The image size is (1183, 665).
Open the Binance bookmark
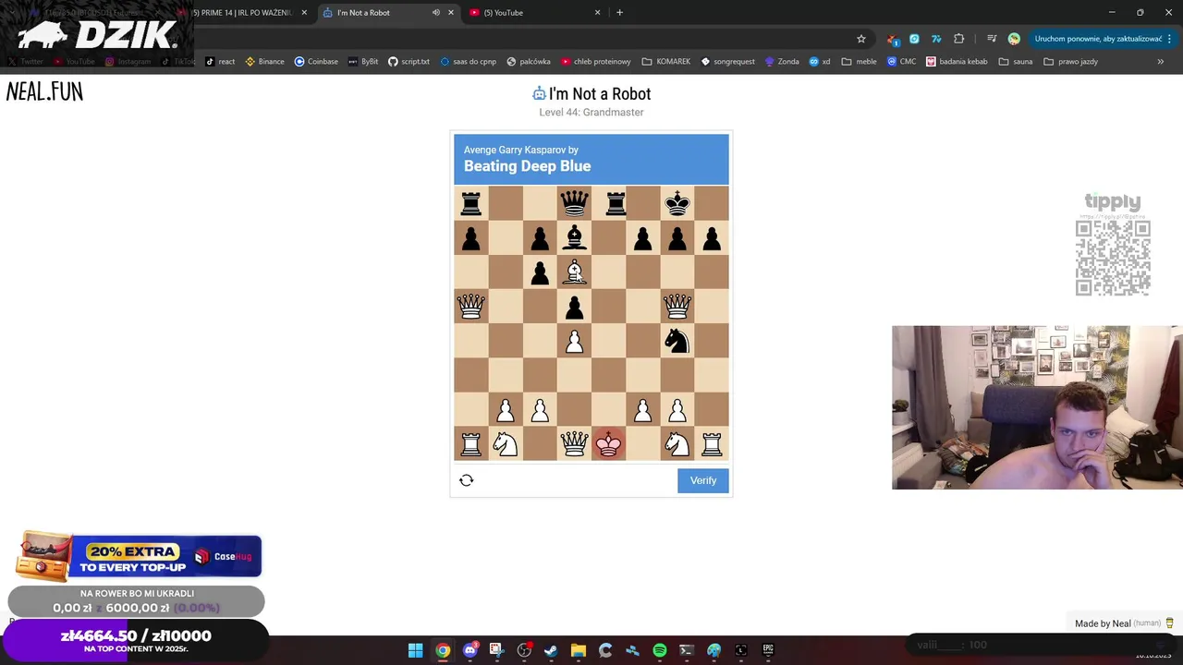tap(264, 62)
